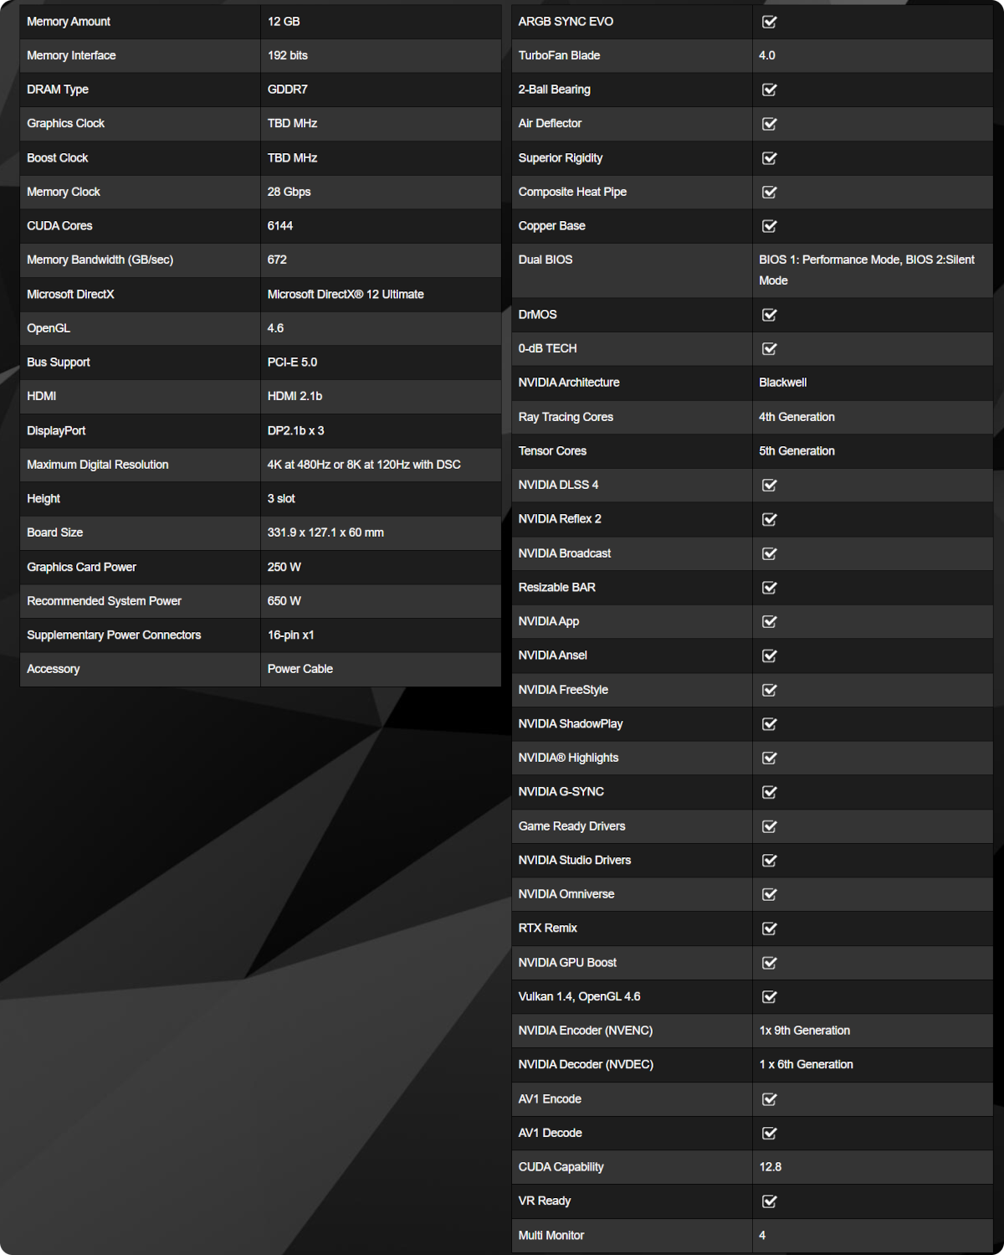Viewport: 1004px width, 1255px height.
Task: Click the DrMOS checkmark icon
Action: click(x=769, y=315)
